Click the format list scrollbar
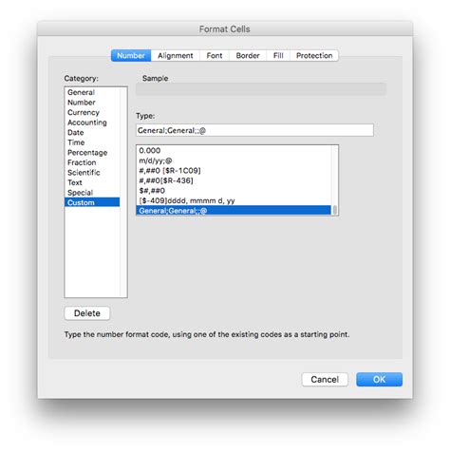 (334, 180)
